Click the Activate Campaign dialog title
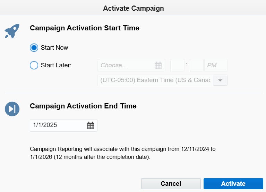 pos(133,8)
